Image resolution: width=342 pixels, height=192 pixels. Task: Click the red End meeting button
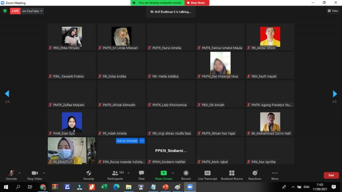pyautogui.click(x=331, y=175)
